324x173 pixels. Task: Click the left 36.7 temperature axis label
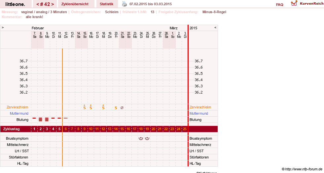tap(23, 61)
